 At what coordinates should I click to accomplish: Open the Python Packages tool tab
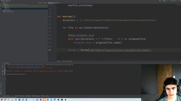36,96
